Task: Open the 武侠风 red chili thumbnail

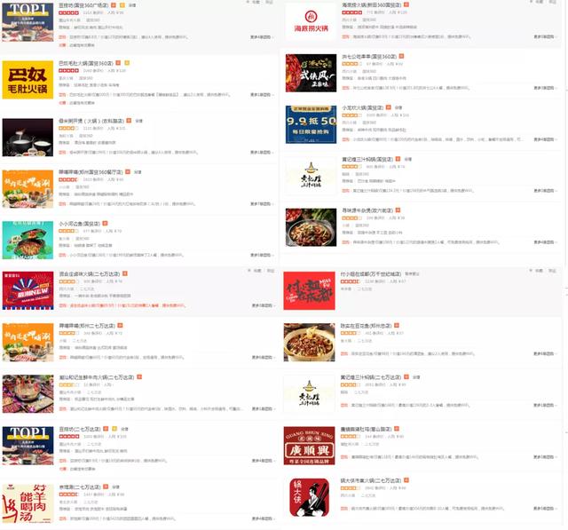Action: [x=312, y=73]
